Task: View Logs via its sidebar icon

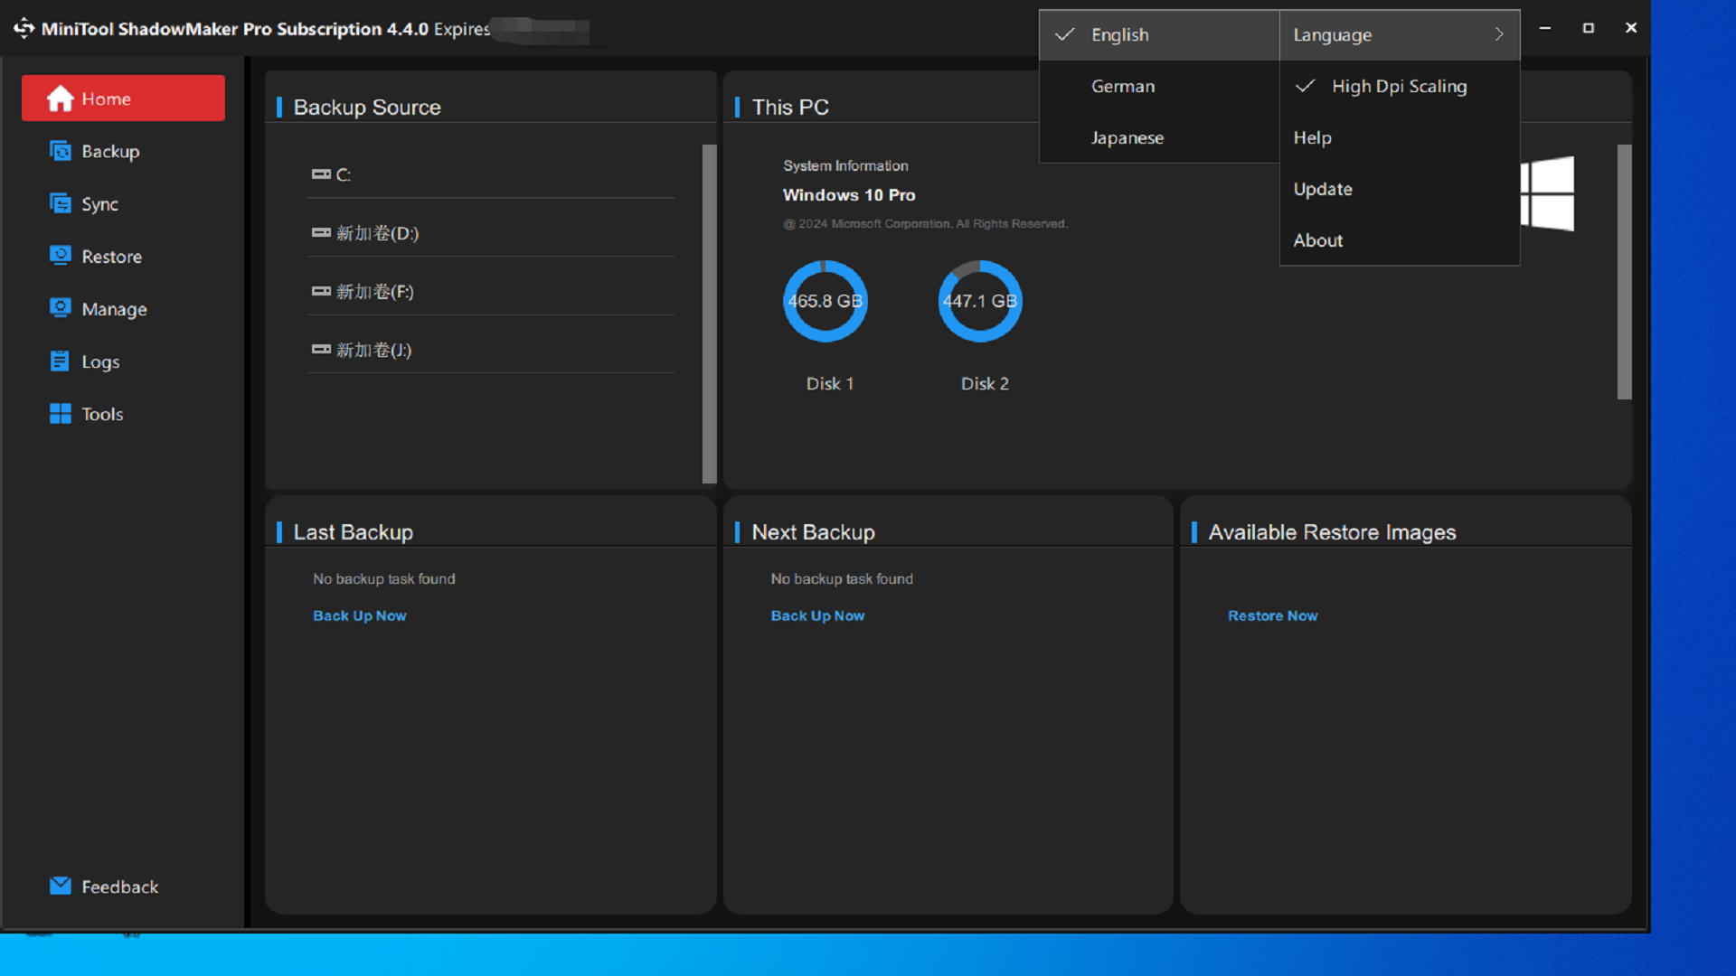Action: click(60, 361)
